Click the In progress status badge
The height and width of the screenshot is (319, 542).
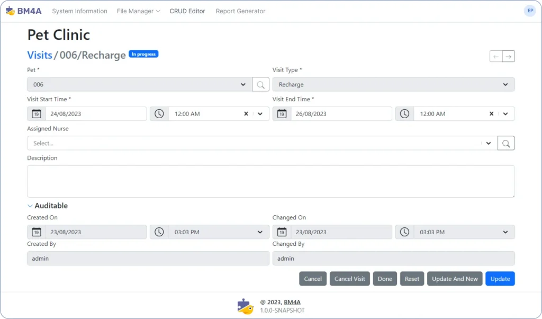pyautogui.click(x=143, y=54)
